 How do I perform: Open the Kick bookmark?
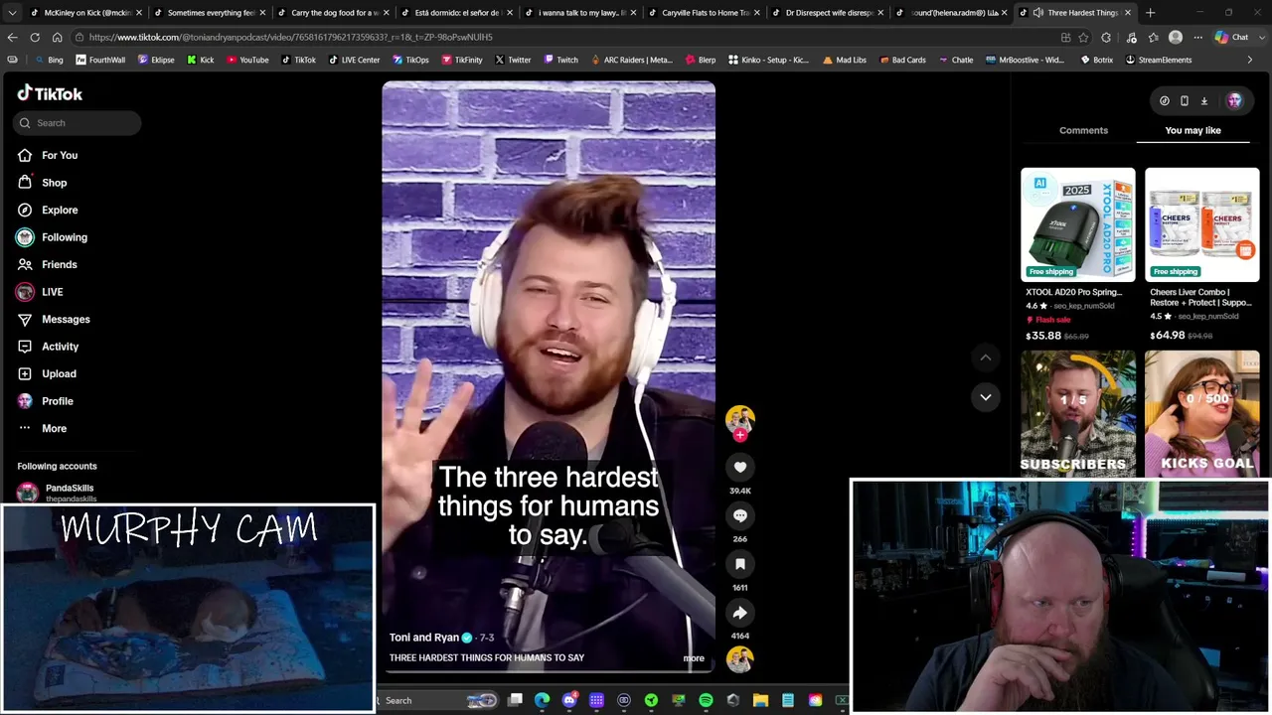(200, 60)
